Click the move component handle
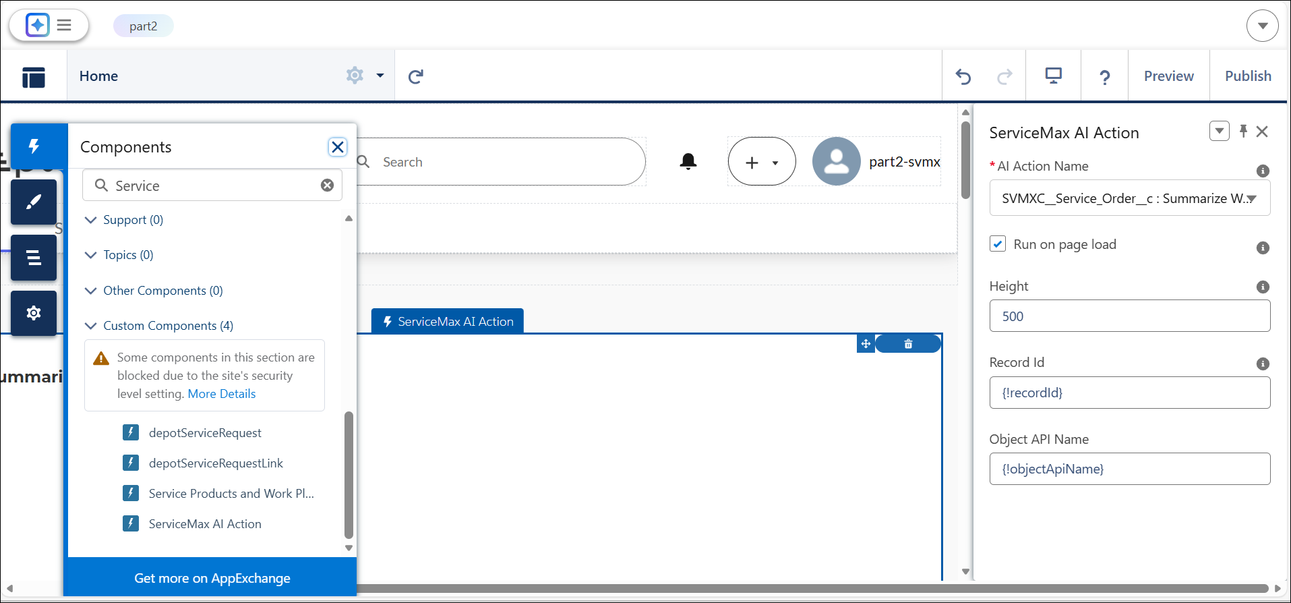Viewport: 1291px width, 603px height. click(866, 344)
